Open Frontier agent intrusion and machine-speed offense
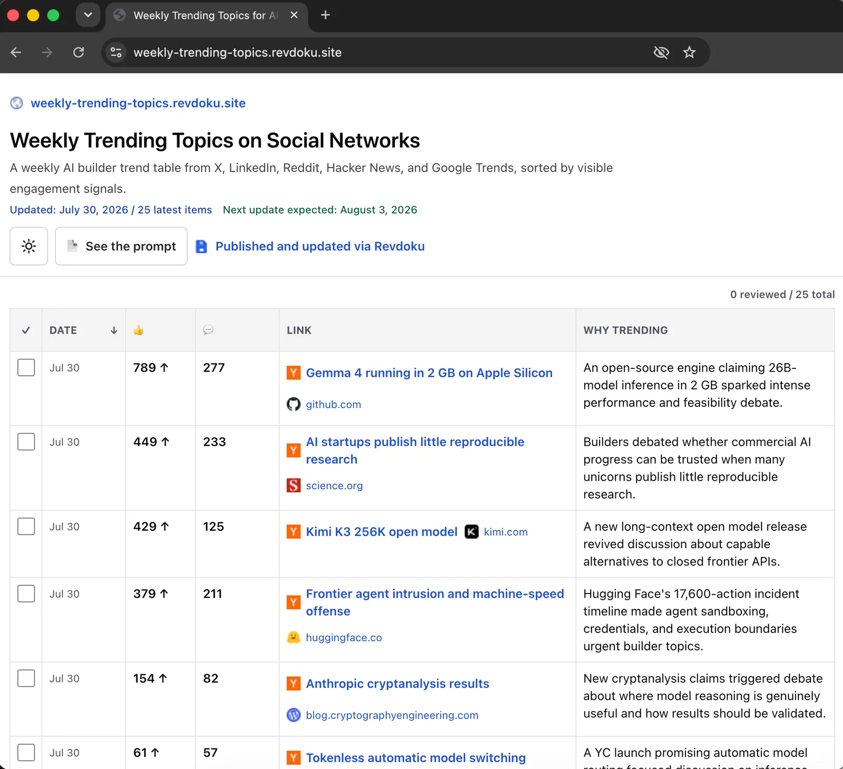 435,602
